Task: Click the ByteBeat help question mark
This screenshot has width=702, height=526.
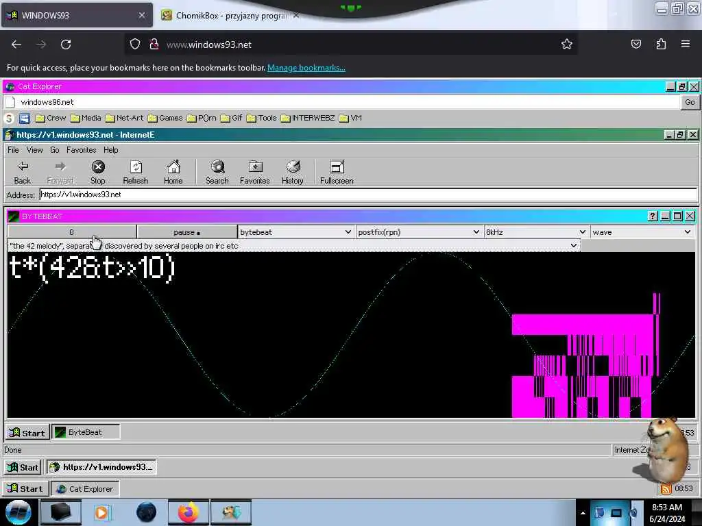Action: (x=653, y=216)
